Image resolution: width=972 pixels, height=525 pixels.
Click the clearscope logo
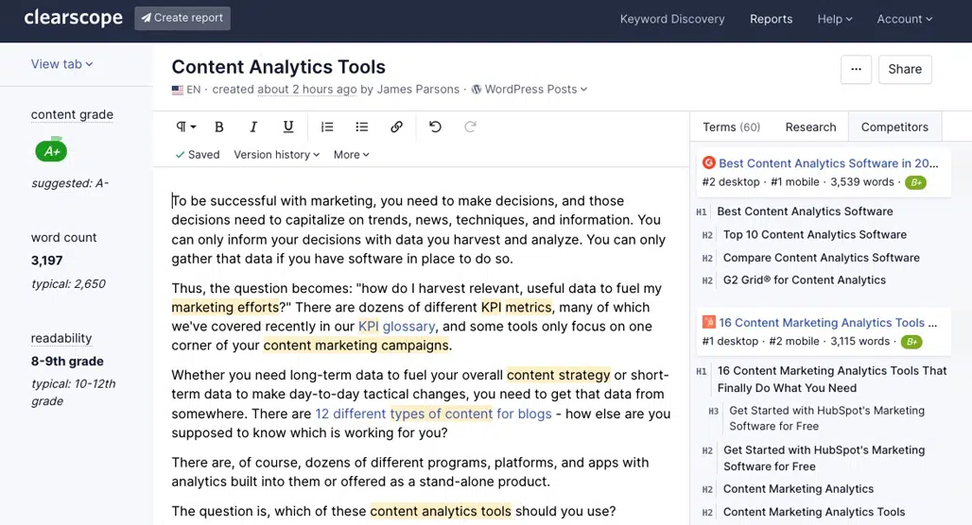point(73,17)
